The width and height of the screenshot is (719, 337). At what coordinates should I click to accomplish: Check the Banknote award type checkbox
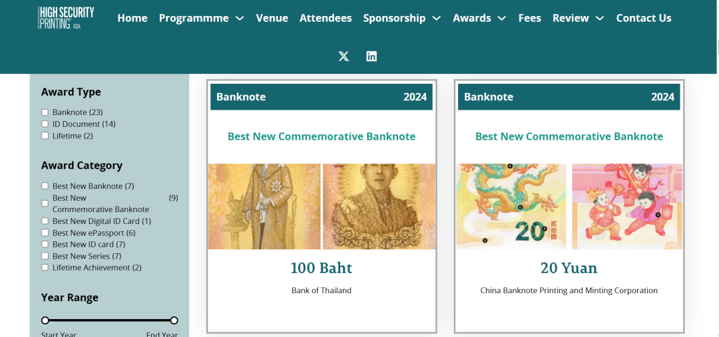pyautogui.click(x=45, y=112)
